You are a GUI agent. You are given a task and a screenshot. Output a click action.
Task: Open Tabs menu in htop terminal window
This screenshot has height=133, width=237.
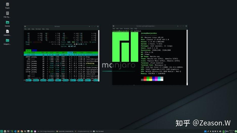click(43, 29)
